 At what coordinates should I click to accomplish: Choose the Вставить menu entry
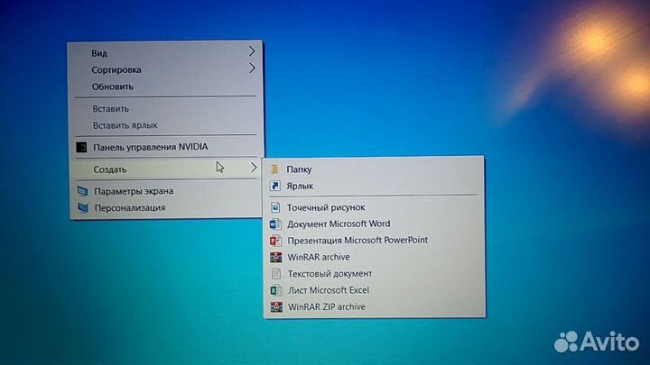(x=165, y=108)
